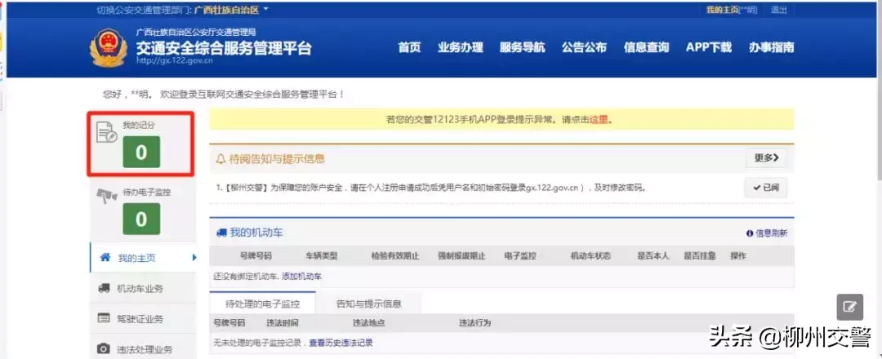
Task: Select 我的主页 in the sidebar
Action: pos(143,258)
